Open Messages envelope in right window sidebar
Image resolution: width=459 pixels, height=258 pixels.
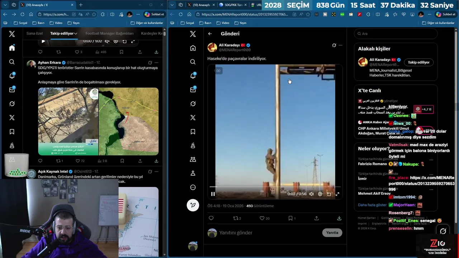click(193, 90)
